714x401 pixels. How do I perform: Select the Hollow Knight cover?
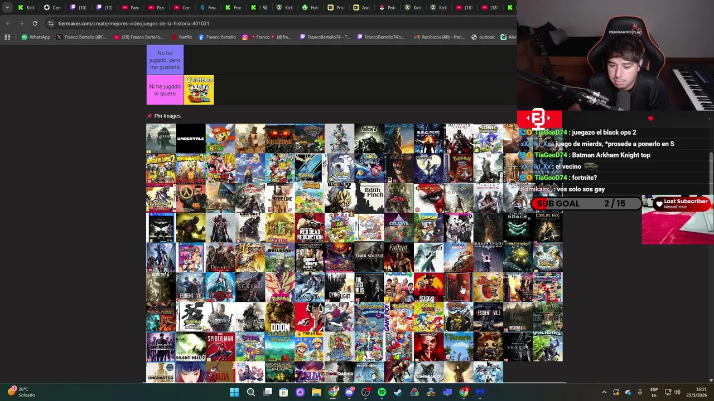coord(488,257)
